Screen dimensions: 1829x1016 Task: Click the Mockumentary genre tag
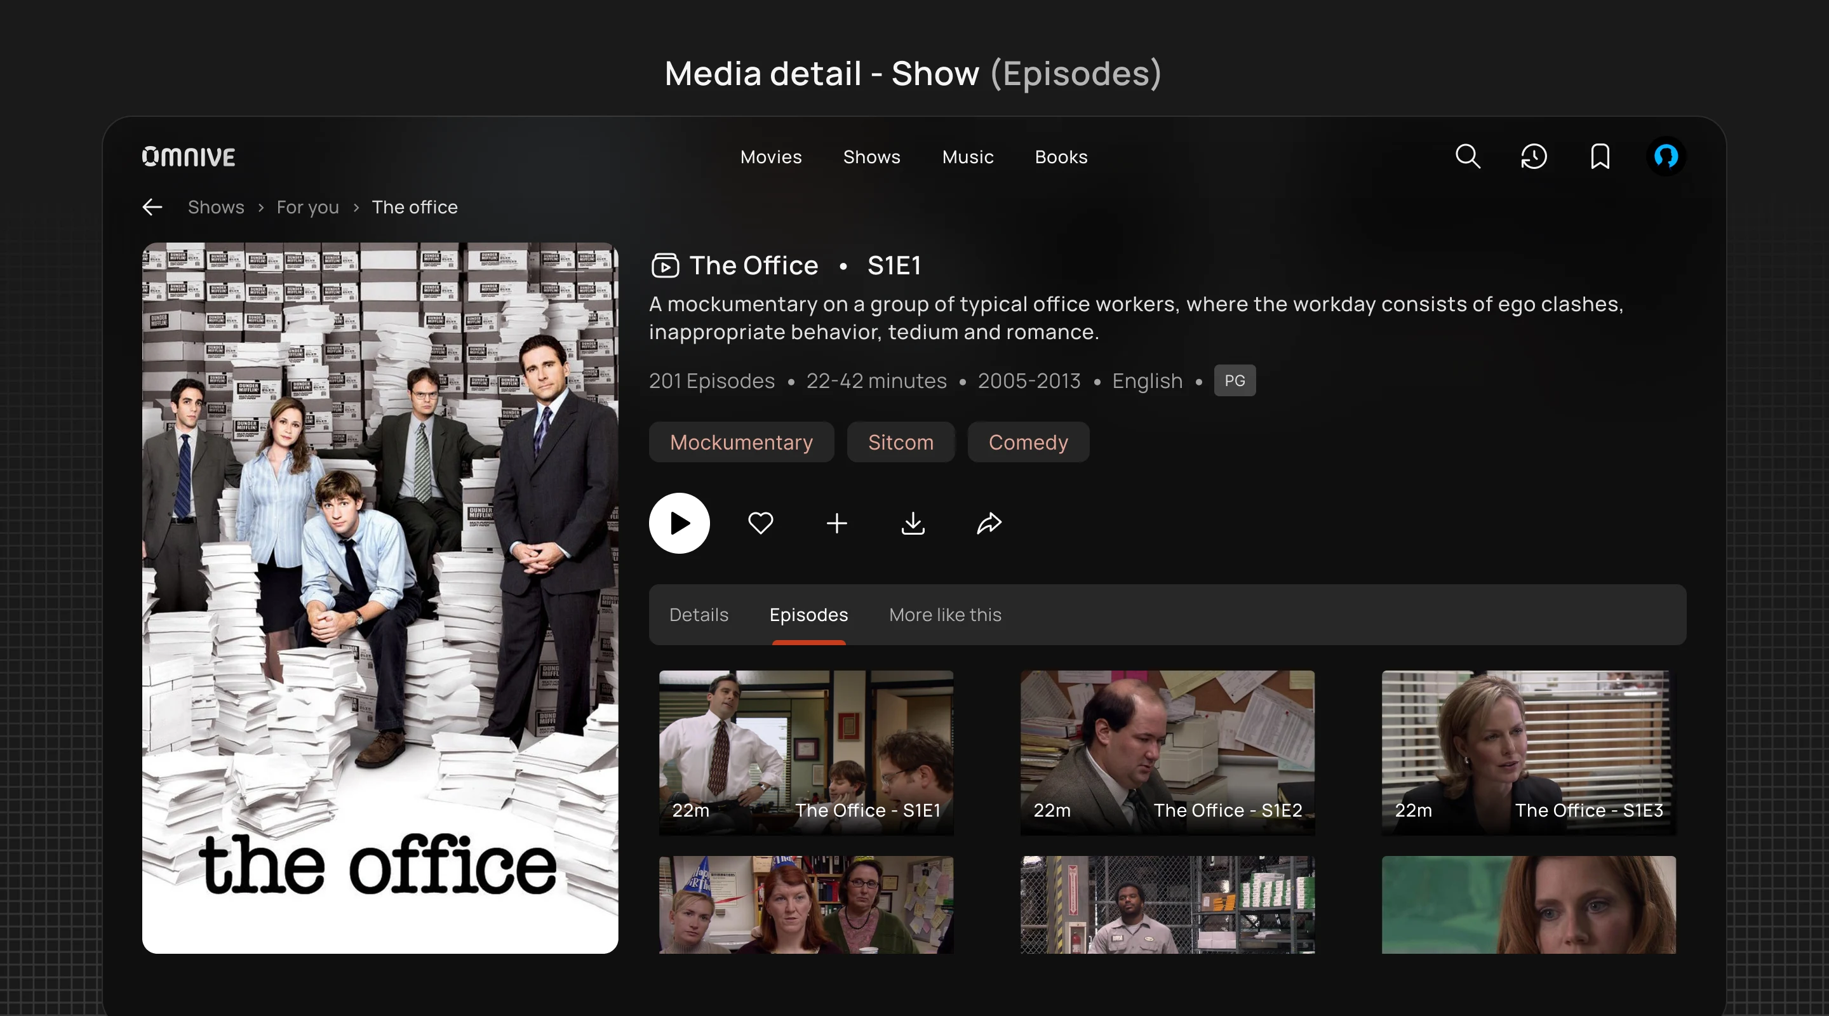[x=741, y=443]
